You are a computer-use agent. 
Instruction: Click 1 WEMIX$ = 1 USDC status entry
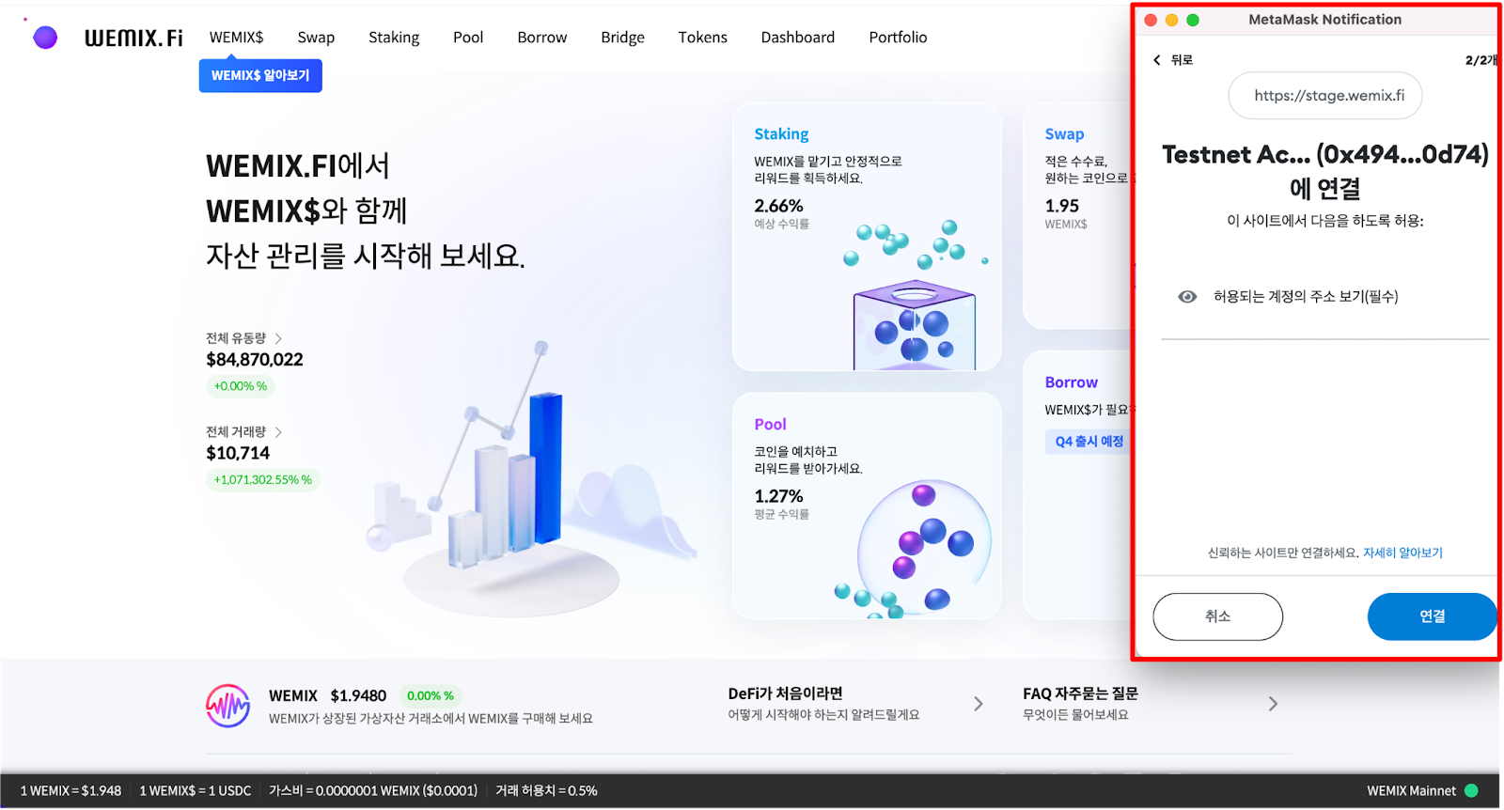click(196, 791)
